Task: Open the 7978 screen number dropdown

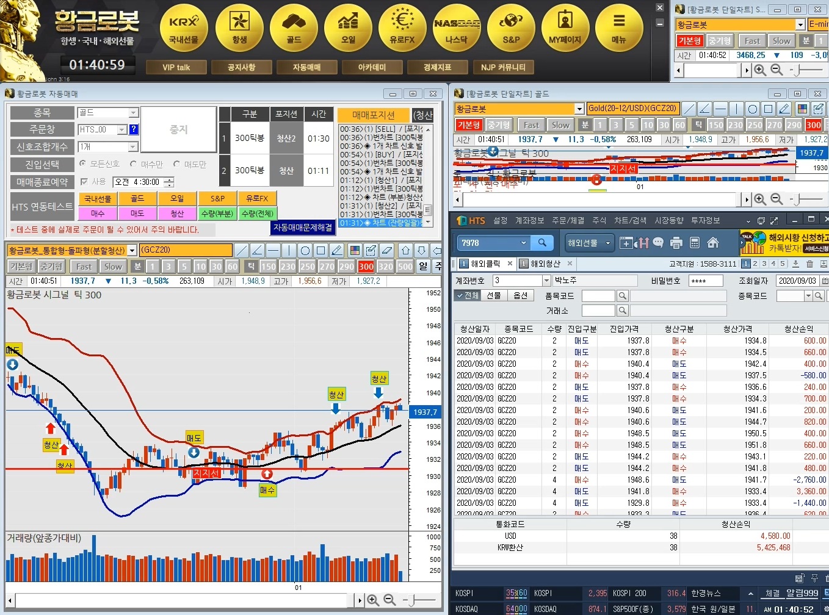Action: [523, 243]
